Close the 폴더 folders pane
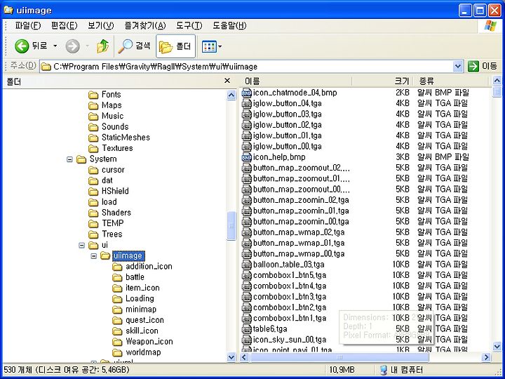This screenshot has height=379, width=505. pyautogui.click(x=227, y=81)
